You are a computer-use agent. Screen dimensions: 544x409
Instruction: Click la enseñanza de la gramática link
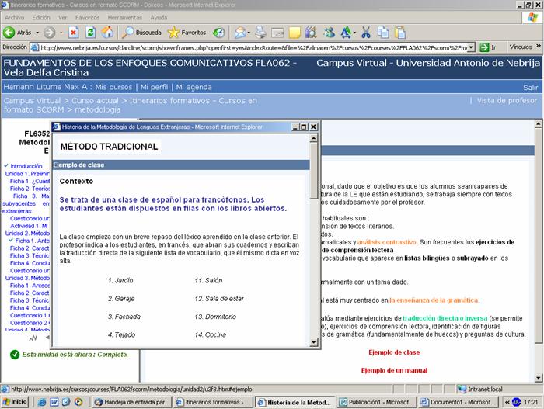(434, 300)
